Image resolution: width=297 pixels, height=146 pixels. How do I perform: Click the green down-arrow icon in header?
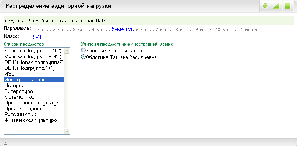click(x=265, y=6)
